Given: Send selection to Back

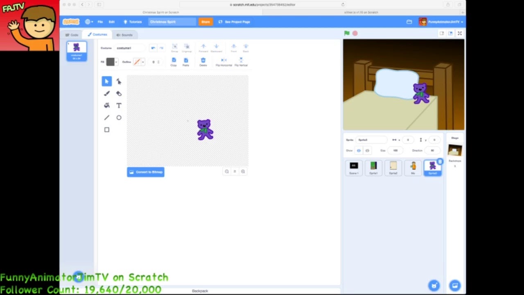Looking at the screenshot, I should pyautogui.click(x=246, y=48).
